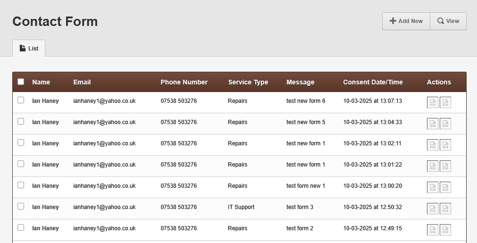477x243 pixels.
Task: Click right action icon in 'test new form 6' row
Action: [x=445, y=102]
